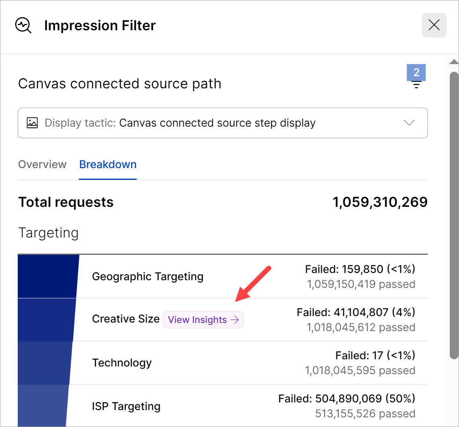Click the blue filter count badge
This screenshot has width=459, height=427.
416,73
